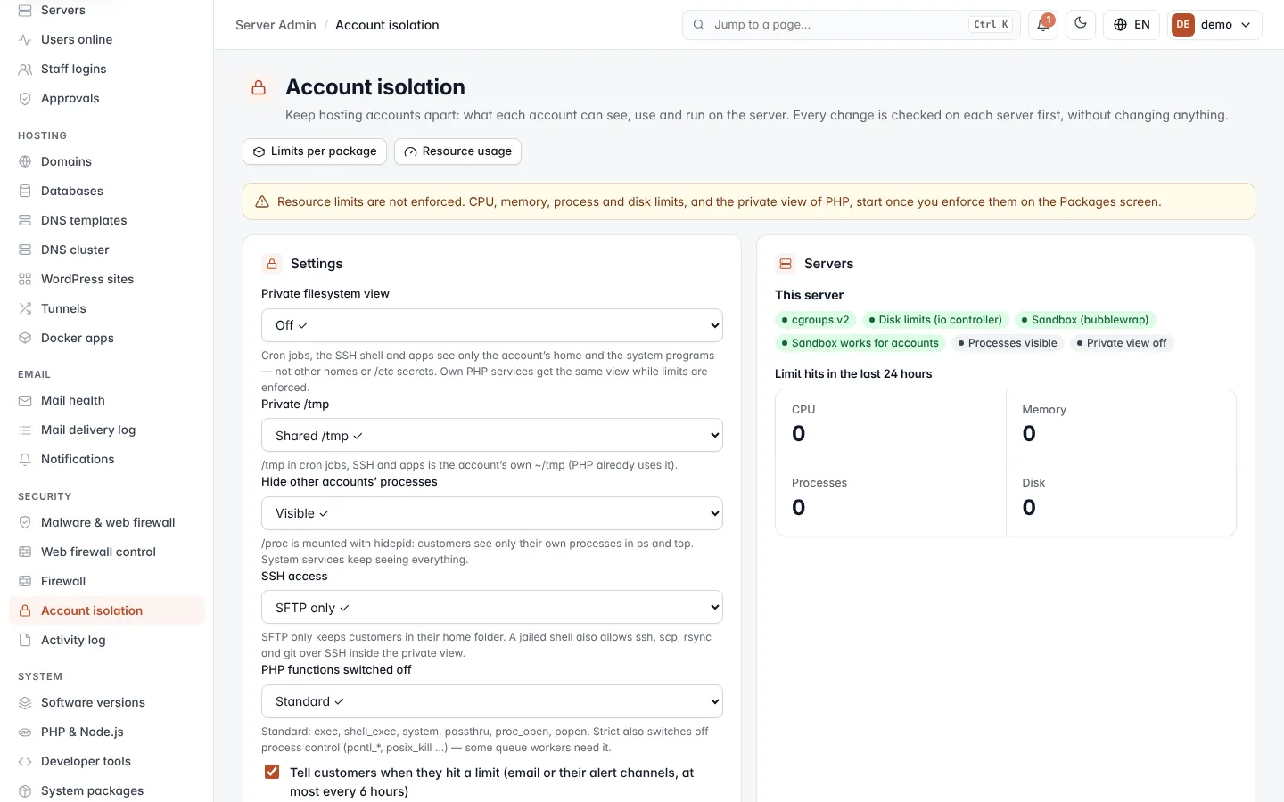Viewport: 1284px width, 802px height.
Task: Open Web firewall control in sidebar
Action: [107, 552]
